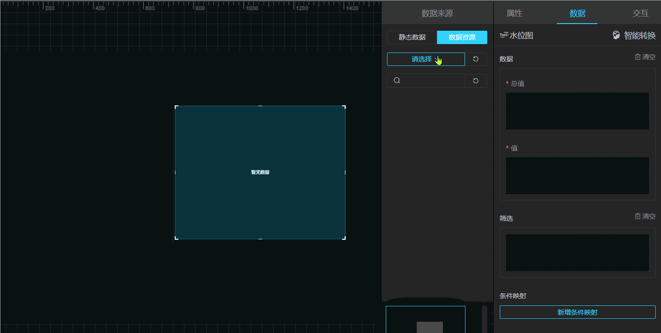
Task: Click refresh icon next to 请选择
Action: point(476,59)
